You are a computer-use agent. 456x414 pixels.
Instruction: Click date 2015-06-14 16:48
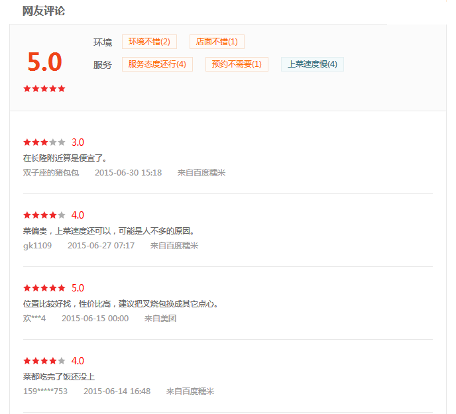(x=117, y=391)
